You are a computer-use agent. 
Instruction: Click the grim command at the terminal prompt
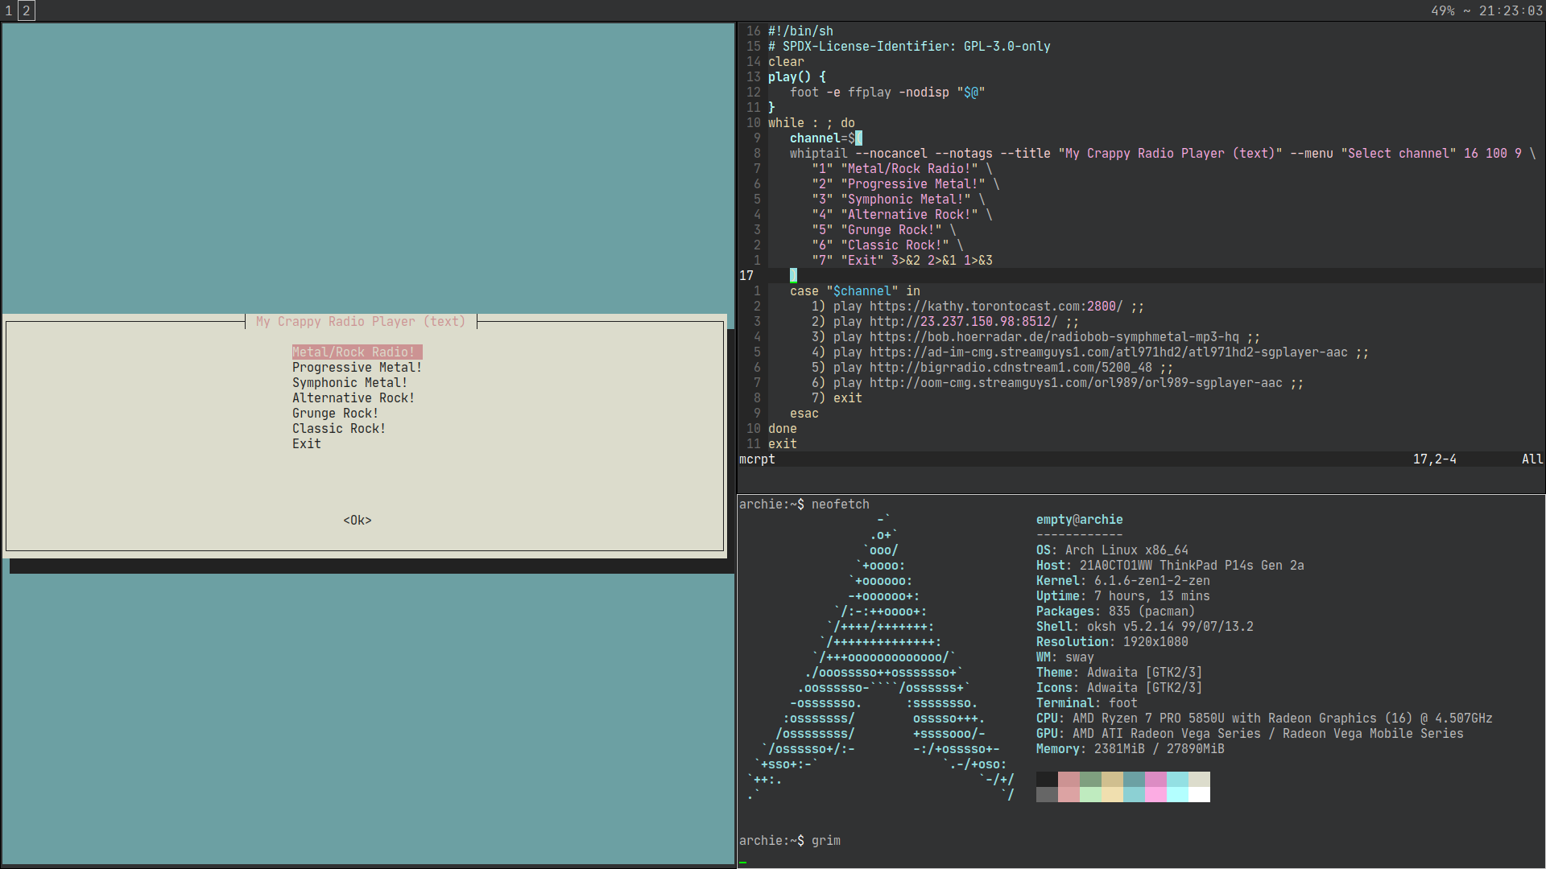(x=825, y=841)
